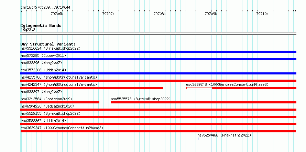Click the nsv4235786 (gnomADStructuralVariants) label
The image size is (306, 152).
pos(59,77)
